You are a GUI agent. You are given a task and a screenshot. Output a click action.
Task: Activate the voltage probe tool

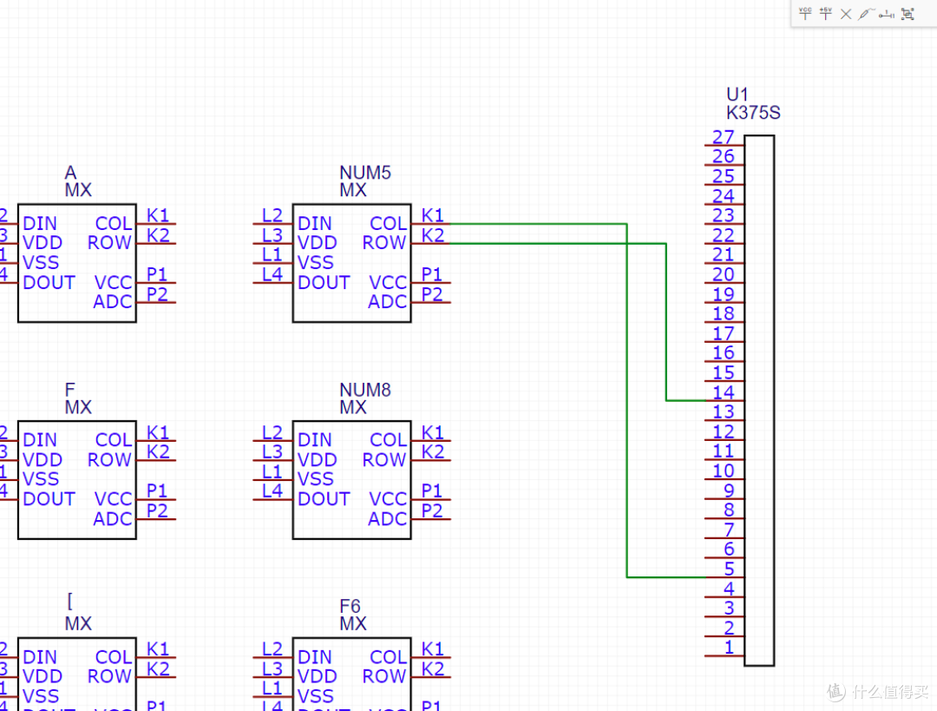(x=866, y=14)
